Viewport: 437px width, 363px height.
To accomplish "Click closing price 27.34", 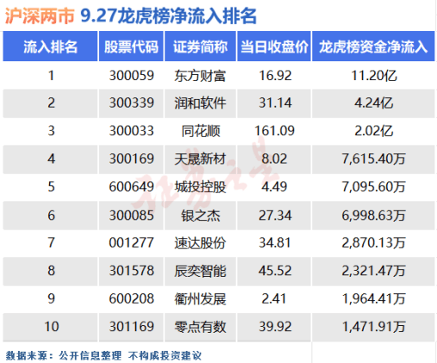I will pos(275,216).
